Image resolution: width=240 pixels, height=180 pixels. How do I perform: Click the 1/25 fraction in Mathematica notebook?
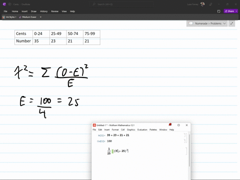[x=109, y=151]
